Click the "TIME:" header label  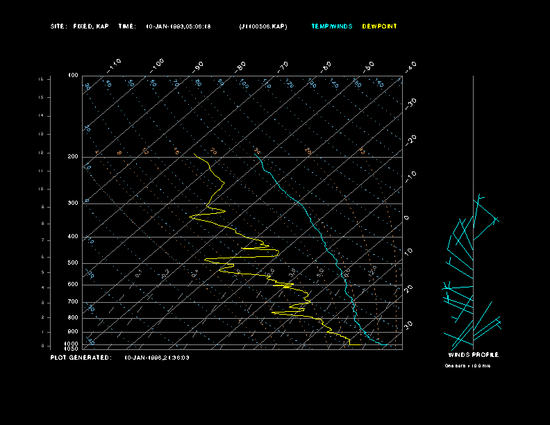[127, 26]
